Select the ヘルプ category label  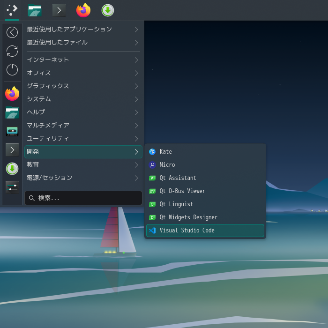point(36,112)
